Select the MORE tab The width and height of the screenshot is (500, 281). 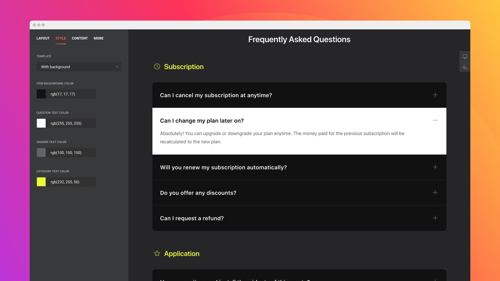point(98,38)
